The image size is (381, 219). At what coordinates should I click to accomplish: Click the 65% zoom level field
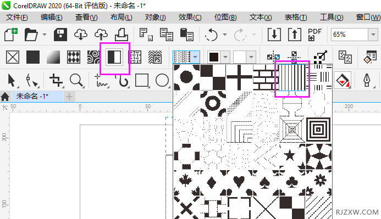click(350, 35)
